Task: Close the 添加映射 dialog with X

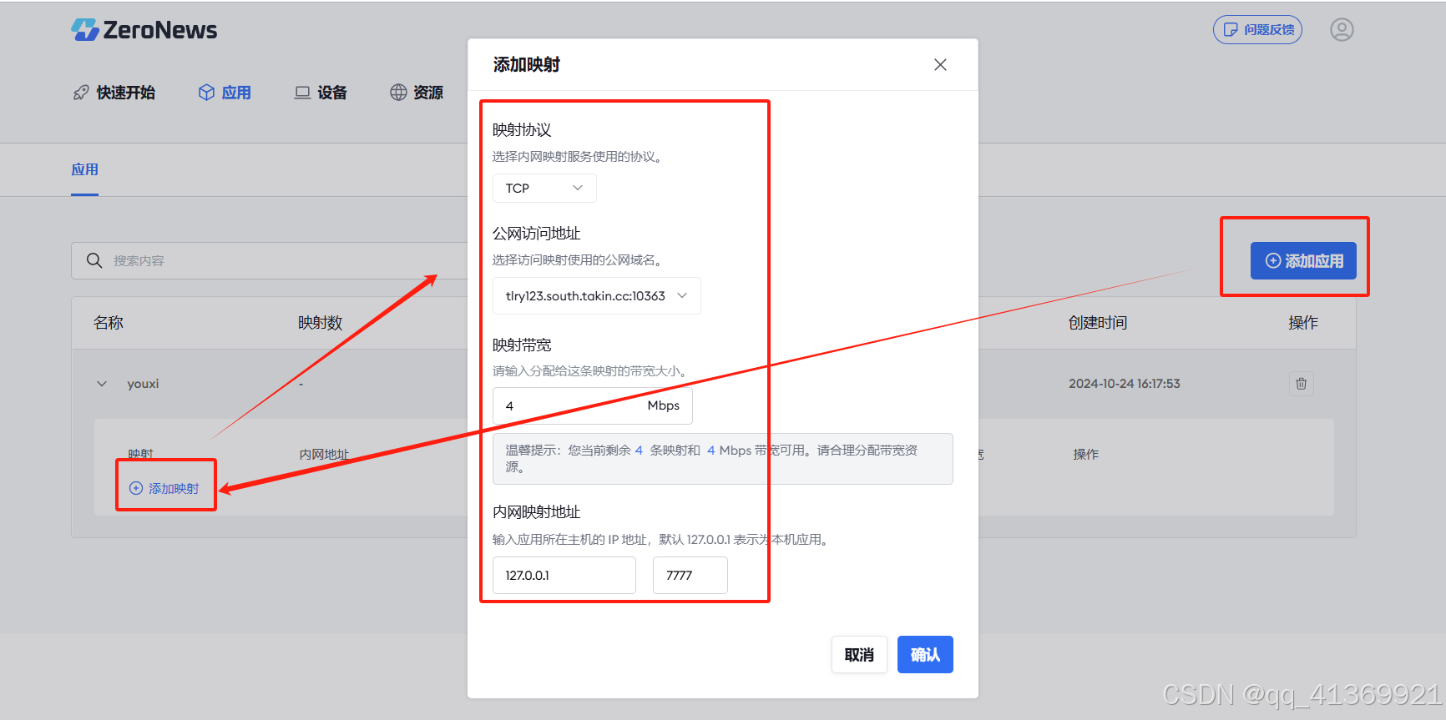Action: click(x=940, y=64)
